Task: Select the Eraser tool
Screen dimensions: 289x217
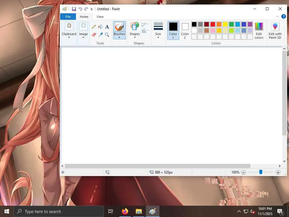Action: [x=94, y=34]
